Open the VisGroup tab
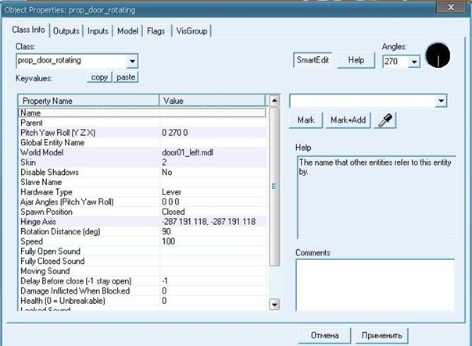The height and width of the screenshot is (346, 472). [191, 31]
